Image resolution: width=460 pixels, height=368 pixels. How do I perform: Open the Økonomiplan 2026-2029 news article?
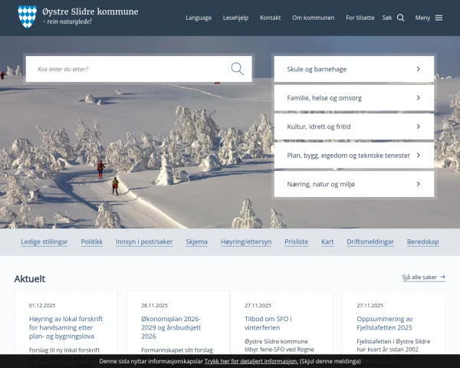170,327
